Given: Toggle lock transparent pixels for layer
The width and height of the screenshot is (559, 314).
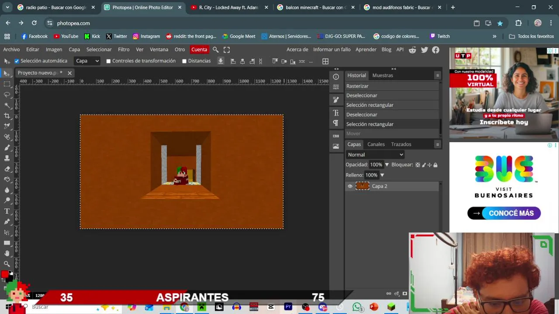Looking at the screenshot, I should tap(418, 165).
